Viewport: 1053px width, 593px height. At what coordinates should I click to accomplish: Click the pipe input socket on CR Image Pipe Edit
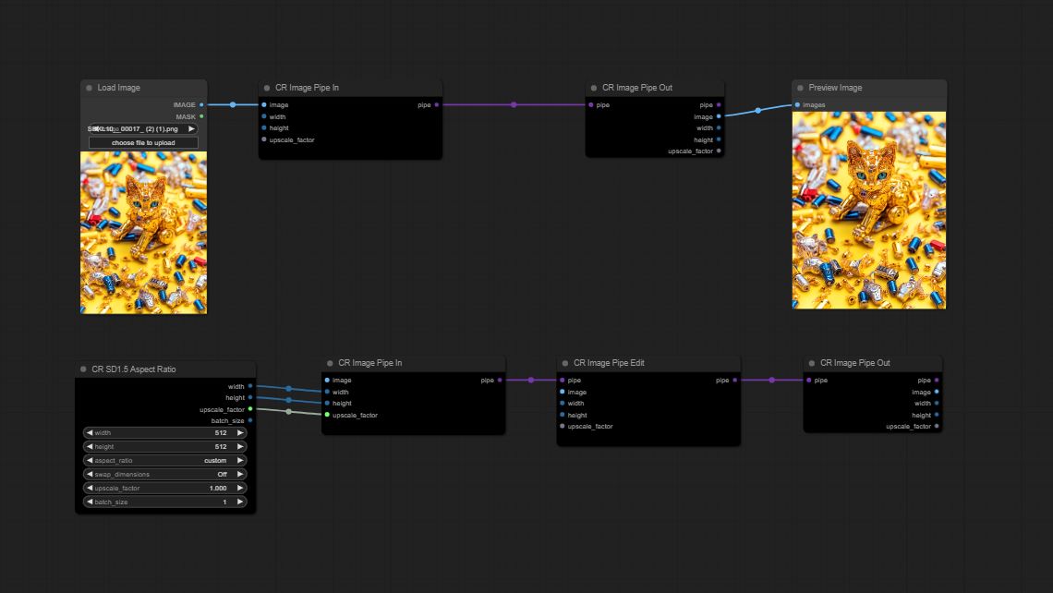pyautogui.click(x=563, y=381)
